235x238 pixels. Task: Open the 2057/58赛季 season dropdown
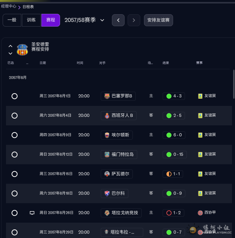pyautogui.click(x=84, y=20)
